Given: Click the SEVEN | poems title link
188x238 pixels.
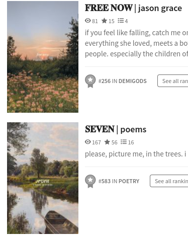Looking at the screenshot, I should pos(116,129).
